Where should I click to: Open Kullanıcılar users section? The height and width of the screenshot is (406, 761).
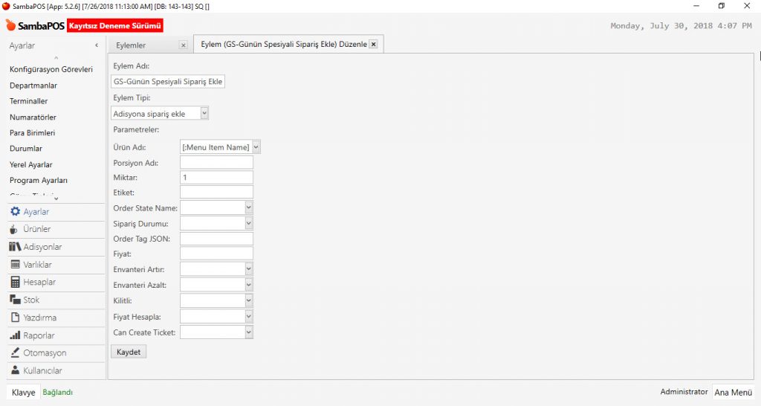click(42, 370)
